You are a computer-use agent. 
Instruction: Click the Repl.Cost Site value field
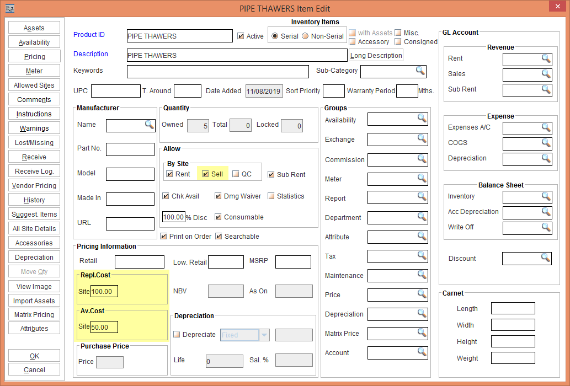[x=104, y=291]
